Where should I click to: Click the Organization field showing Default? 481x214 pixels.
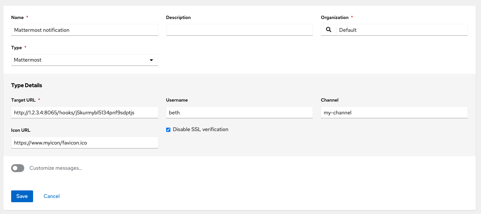coord(401,30)
